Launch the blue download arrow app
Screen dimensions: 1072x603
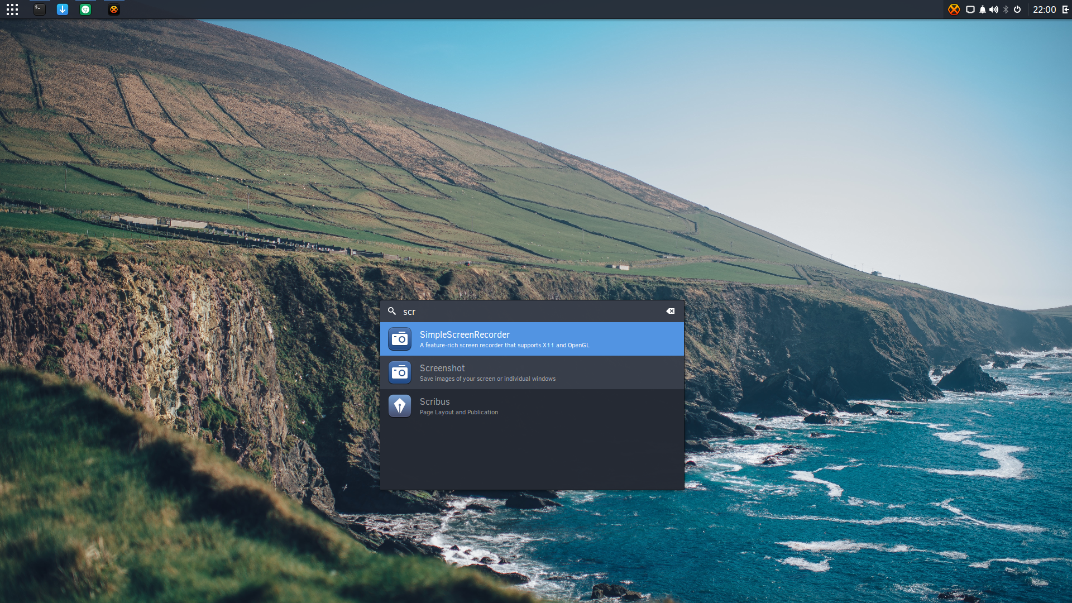[63, 9]
